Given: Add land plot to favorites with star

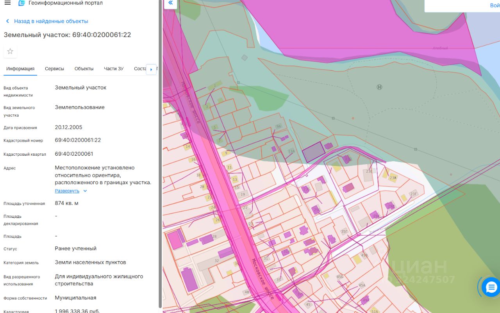Looking at the screenshot, I should 10,51.
